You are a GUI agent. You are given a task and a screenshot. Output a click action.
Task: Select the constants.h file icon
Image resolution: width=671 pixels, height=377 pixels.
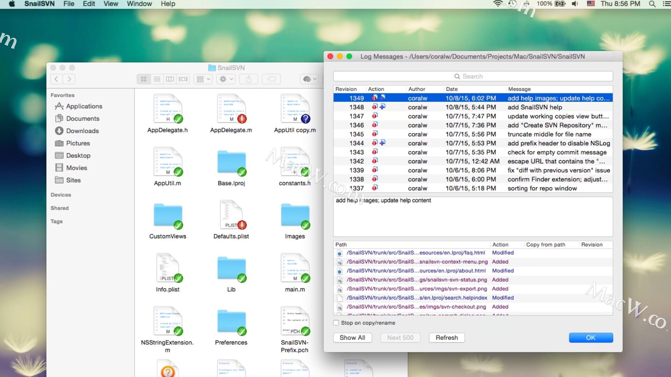click(295, 162)
